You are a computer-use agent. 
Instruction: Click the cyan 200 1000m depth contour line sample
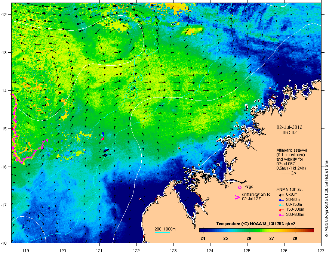click(x=162, y=233)
